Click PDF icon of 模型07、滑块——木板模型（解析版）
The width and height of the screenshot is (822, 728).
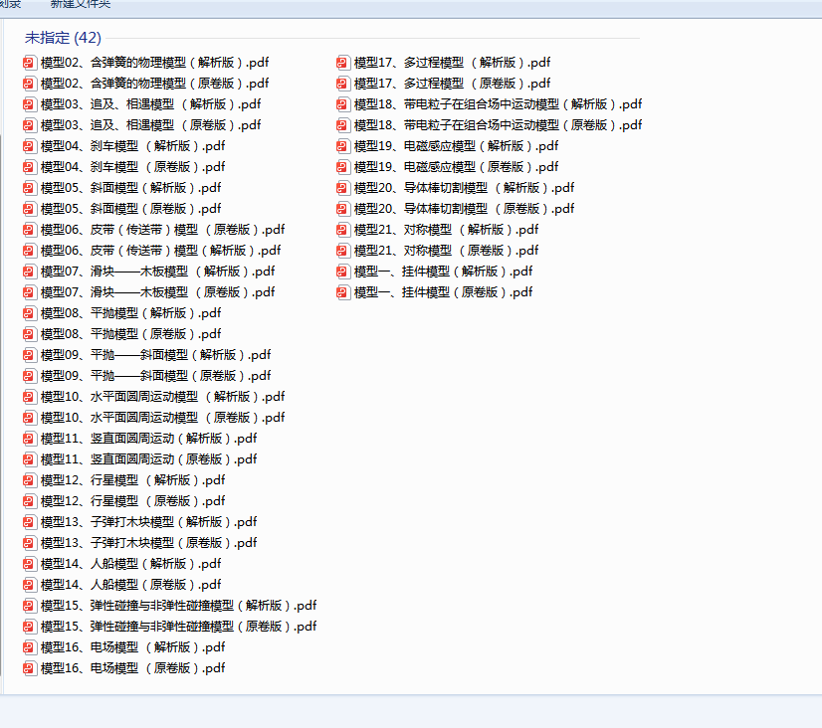30,272
